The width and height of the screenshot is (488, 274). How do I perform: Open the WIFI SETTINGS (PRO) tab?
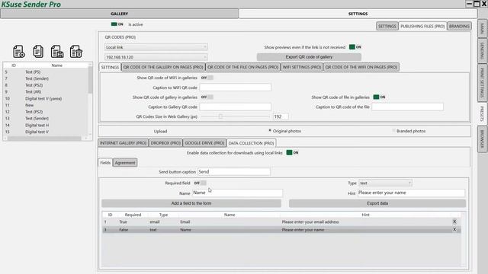[302, 67]
